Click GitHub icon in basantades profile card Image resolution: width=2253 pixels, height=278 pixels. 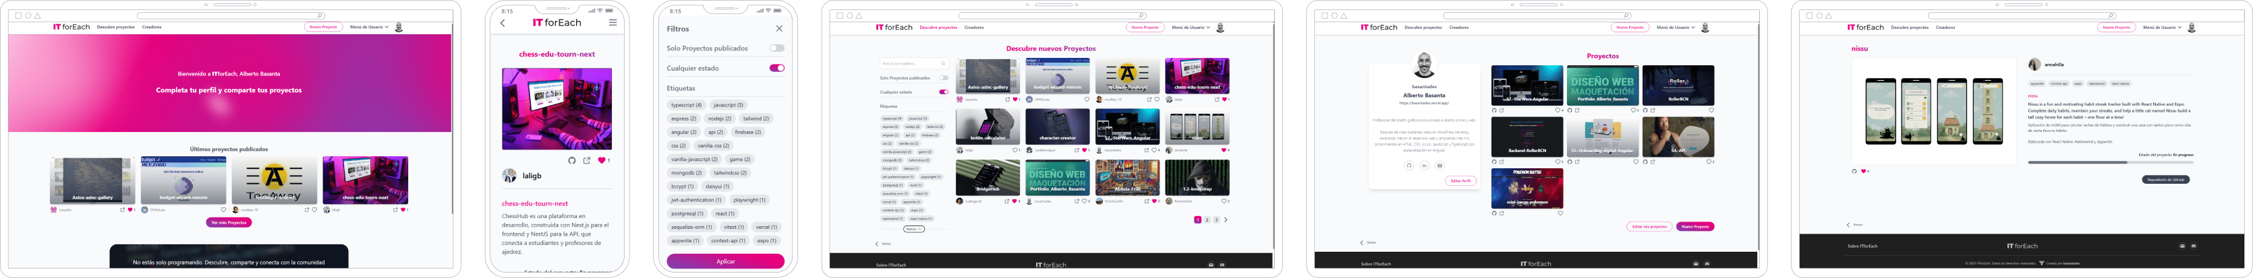(x=1409, y=166)
